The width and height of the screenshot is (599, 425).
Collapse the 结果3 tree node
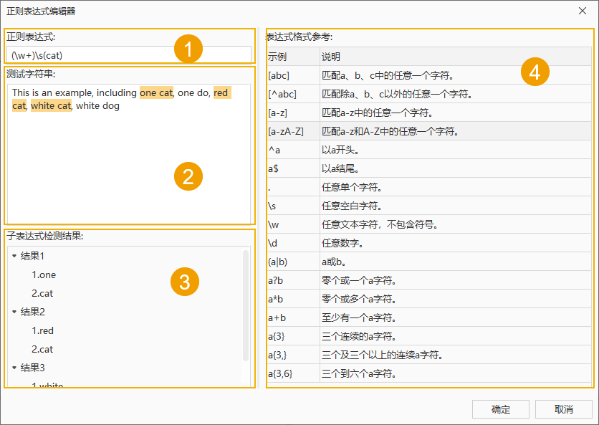(14, 368)
